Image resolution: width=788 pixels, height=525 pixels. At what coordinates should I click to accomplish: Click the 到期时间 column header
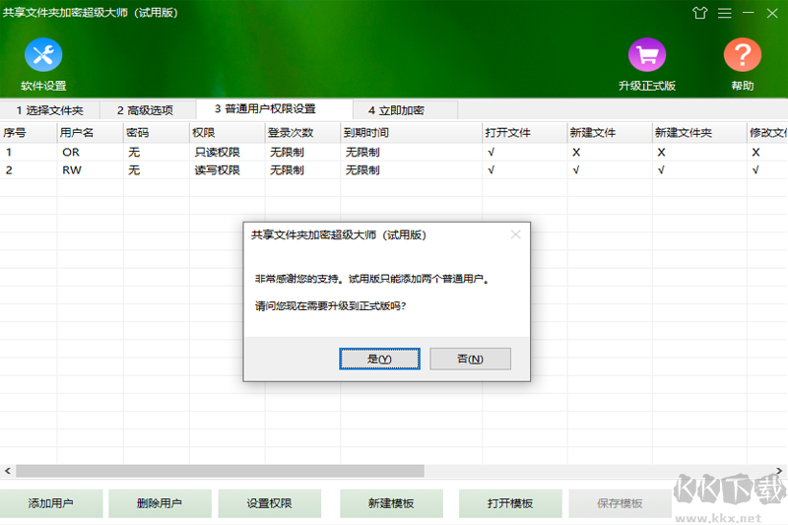coord(411,133)
